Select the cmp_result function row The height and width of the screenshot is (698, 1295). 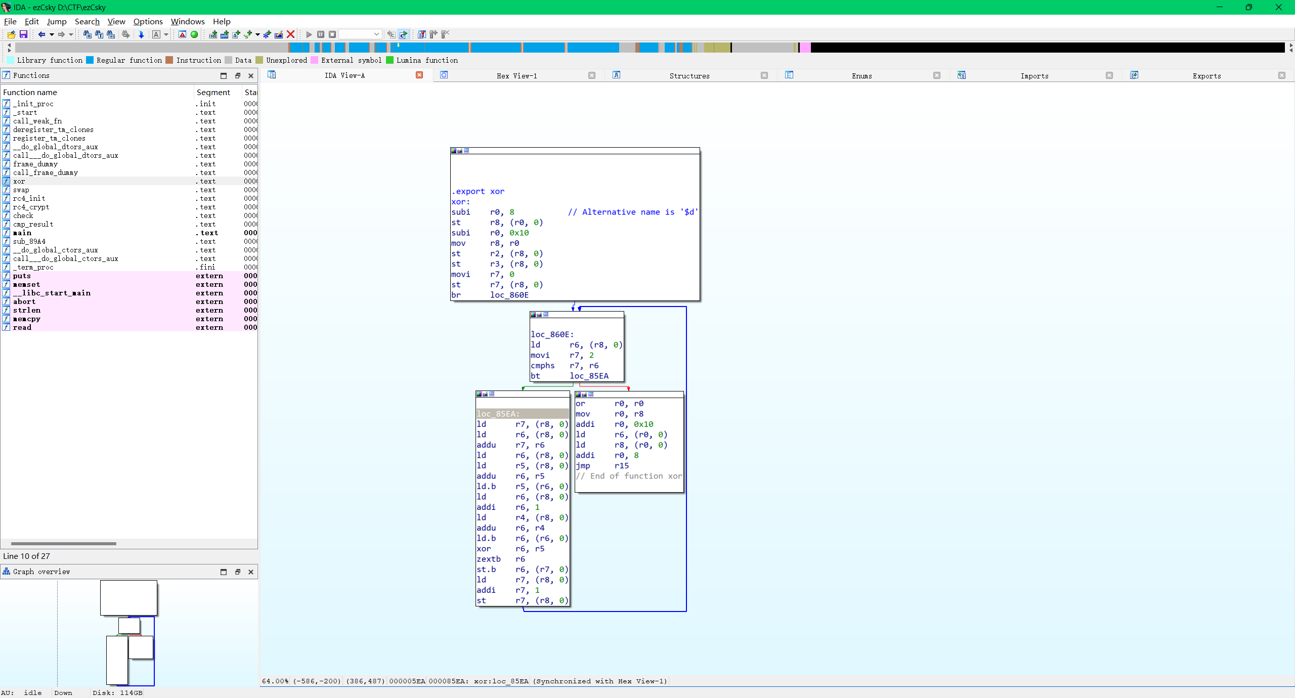pos(129,224)
